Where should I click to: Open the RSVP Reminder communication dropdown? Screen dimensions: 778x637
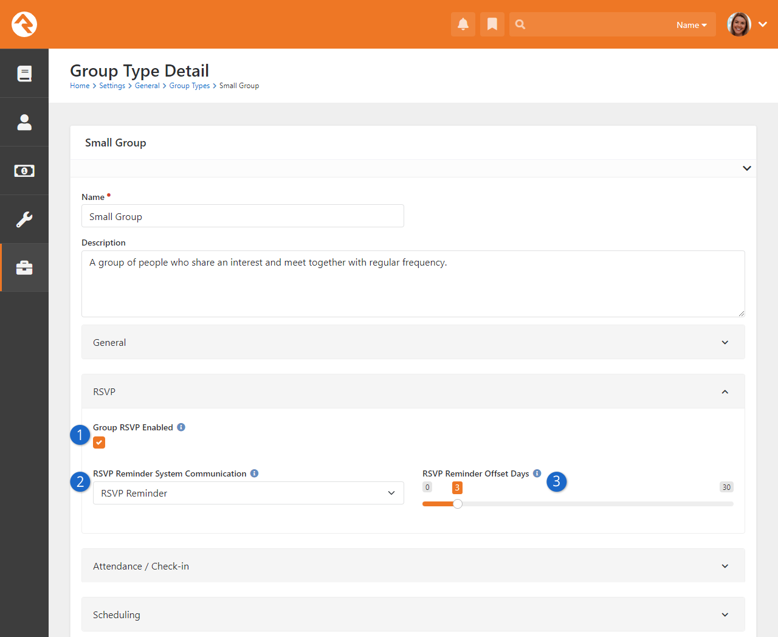pos(249,493)
